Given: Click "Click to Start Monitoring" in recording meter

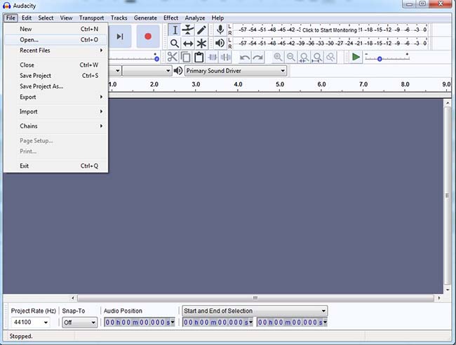Looking at the screenshot, I should [330, 30].
